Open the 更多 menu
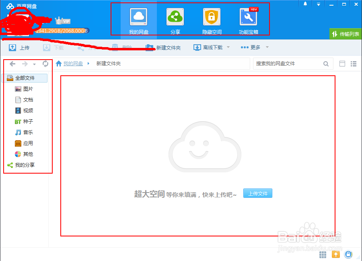Image resolution: width=362 pixels, height=261 pixels. coord(251,48)
